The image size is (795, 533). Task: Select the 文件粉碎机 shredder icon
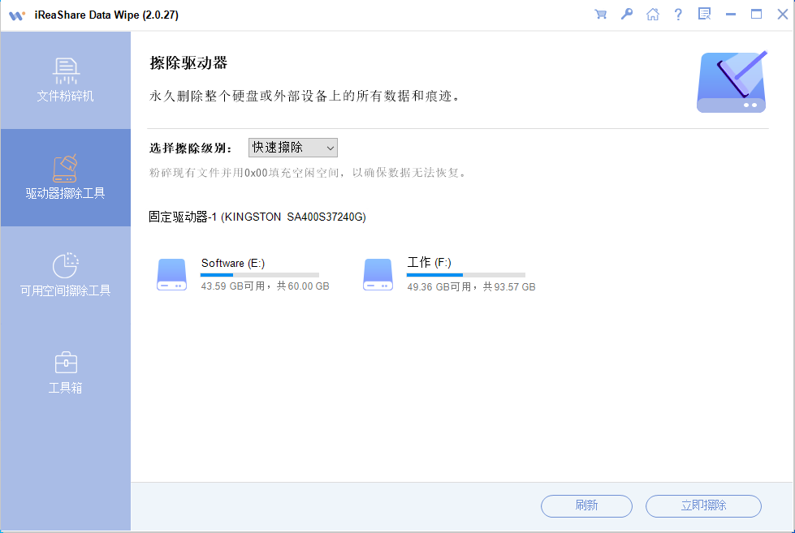pos(66,71)
